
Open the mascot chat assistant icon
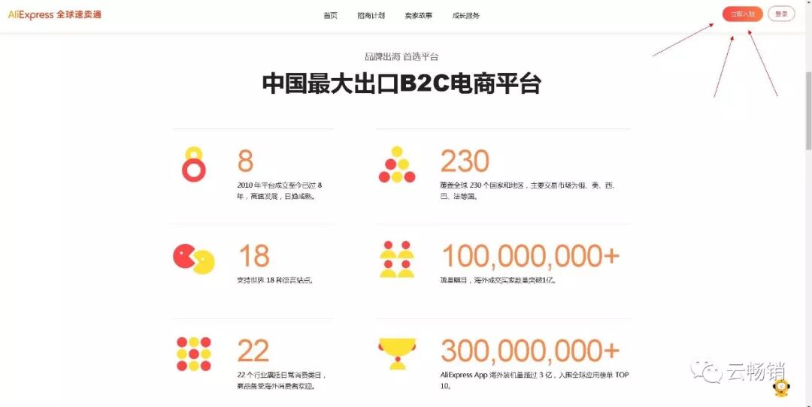coord(780,387)
